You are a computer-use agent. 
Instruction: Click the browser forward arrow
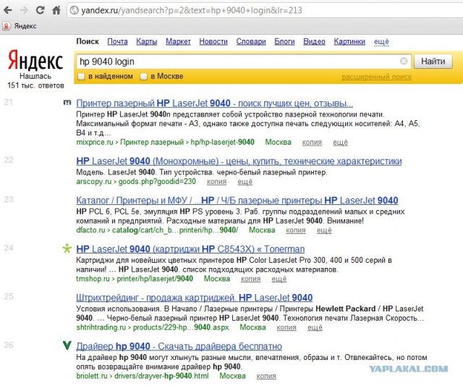(24, 10)
